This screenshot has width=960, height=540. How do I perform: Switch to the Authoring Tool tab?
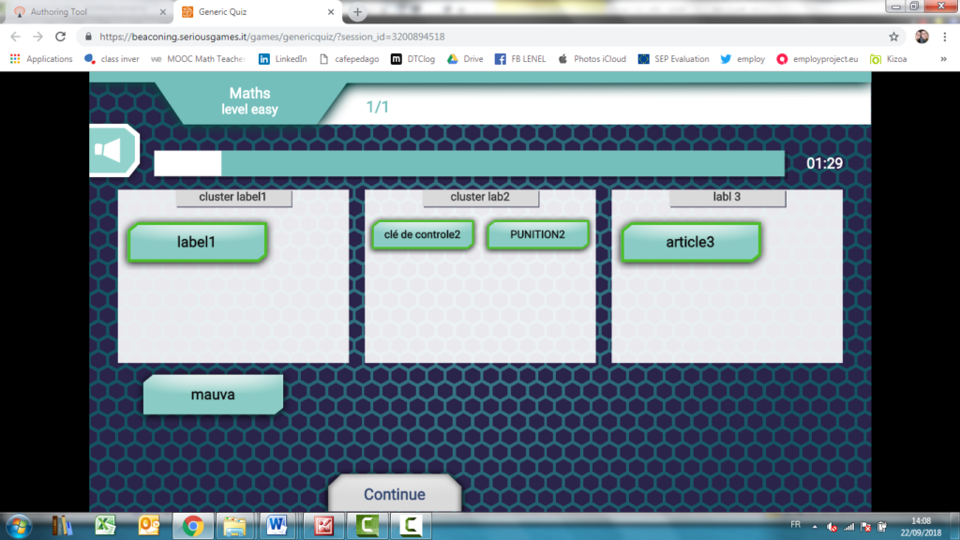pos(85,11)
